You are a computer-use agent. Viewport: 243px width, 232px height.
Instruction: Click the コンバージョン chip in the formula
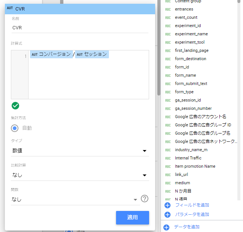coord(51,55)
